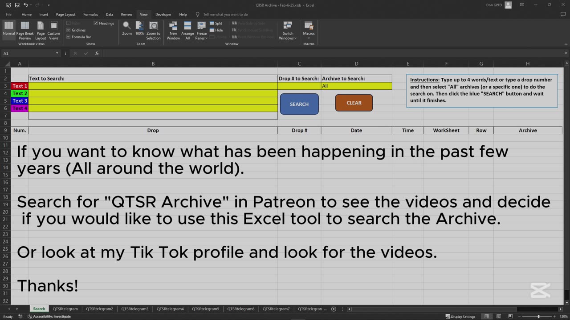Click the 130% zoom level text
The width and height of the screenshot is (570, 320).
pos(563,316)
